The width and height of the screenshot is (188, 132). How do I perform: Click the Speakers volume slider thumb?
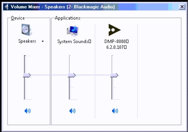(27, 75)
